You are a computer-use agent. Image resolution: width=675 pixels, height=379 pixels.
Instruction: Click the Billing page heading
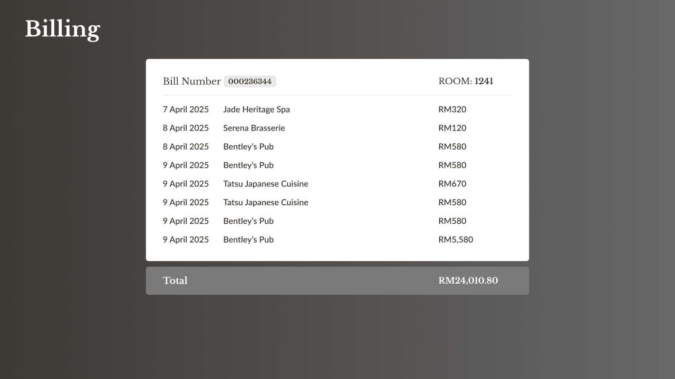click(x=62, y=29)
